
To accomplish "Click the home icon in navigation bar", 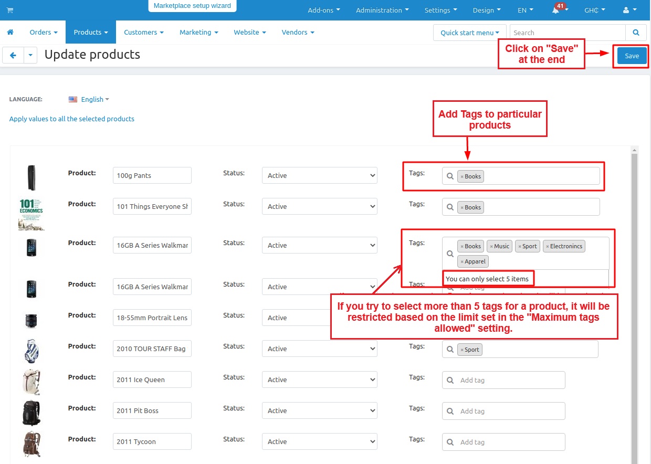I will [x=10, y=33].
